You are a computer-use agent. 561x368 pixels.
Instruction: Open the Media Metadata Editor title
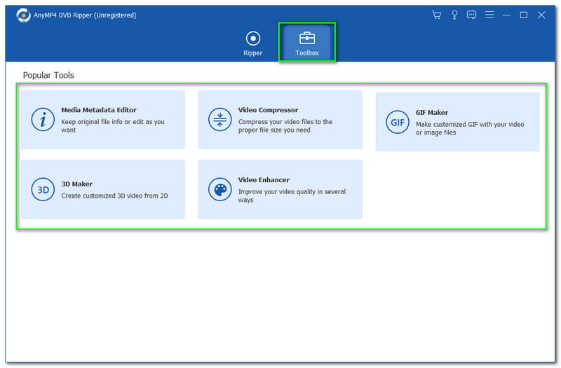click(x=99, y=110)
